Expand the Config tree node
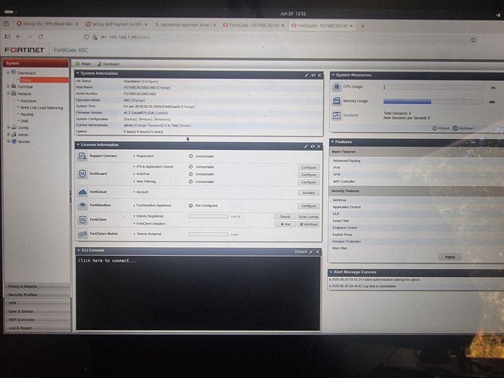 point(8,128)
